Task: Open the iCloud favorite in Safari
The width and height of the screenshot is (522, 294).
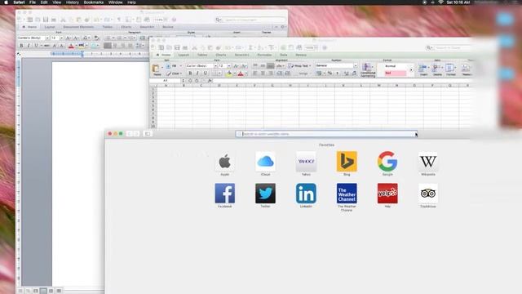Action: pyautogui.click(x=265, y=162)
